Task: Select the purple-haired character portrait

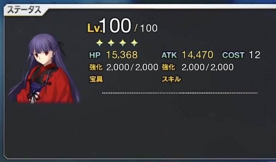Action: 44,68
